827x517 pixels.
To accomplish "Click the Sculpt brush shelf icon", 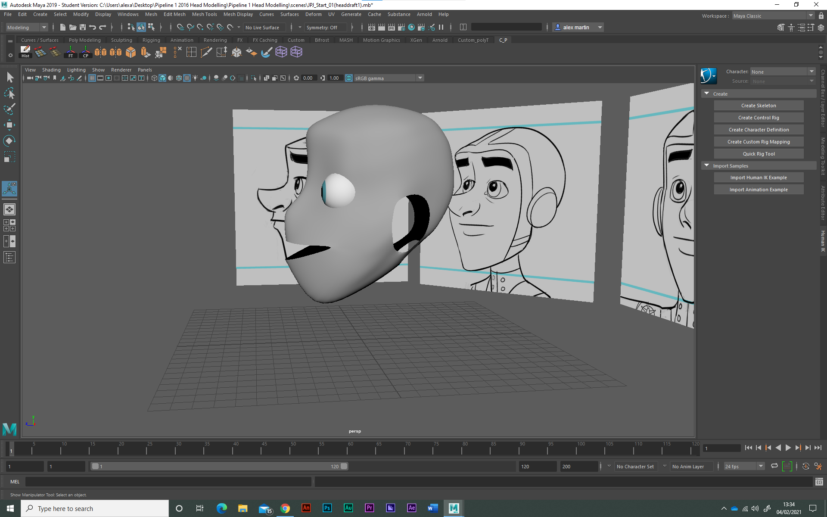I will tap(266, 52).
